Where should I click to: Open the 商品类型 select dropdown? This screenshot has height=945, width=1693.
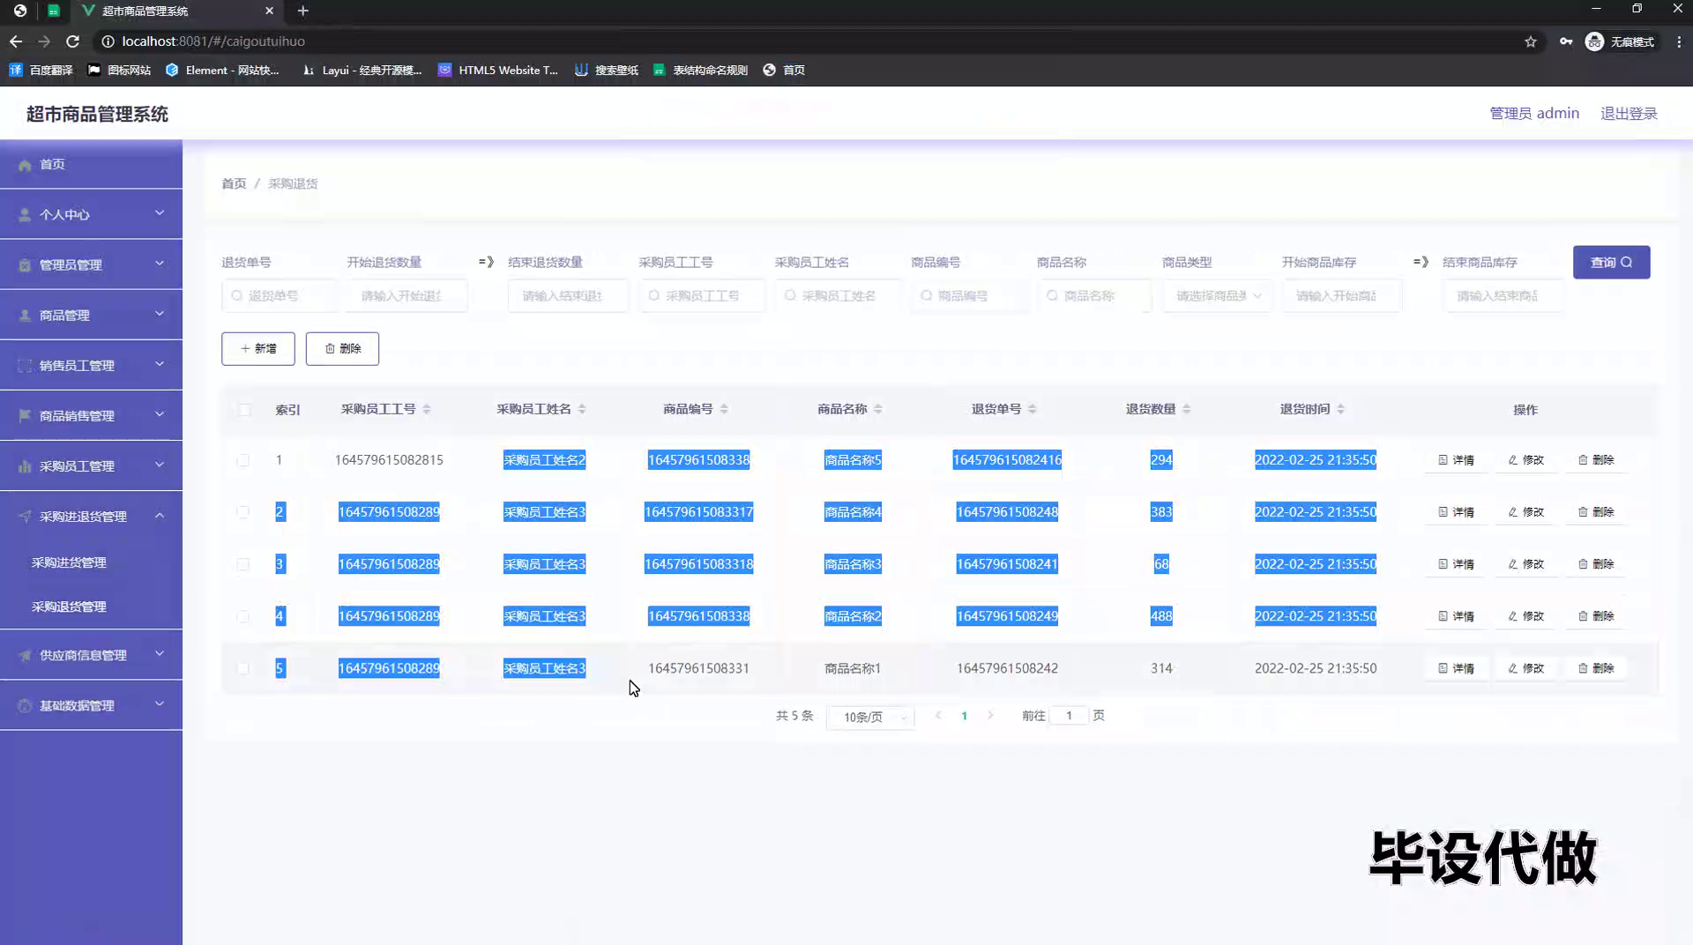[x=1218, y=296]
